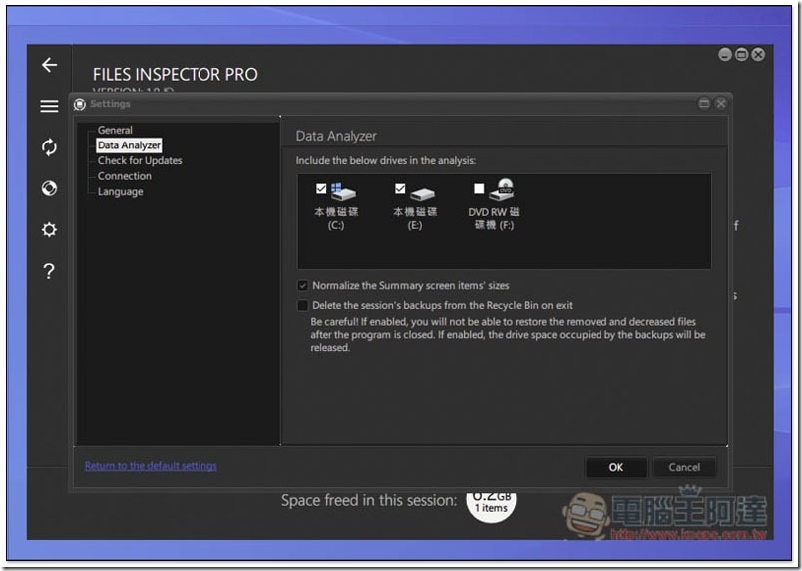Click the 本機磁碟 (E:) drive label
This screenshot has height=571, width=802.
[415, 218]
